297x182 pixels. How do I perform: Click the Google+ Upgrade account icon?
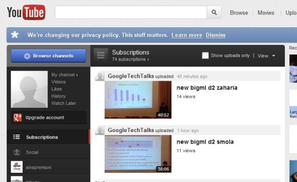pyautogui.click(x=18, y=117)
